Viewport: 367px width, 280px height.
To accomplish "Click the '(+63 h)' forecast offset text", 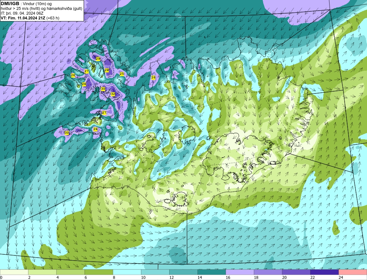I will 53,18.
